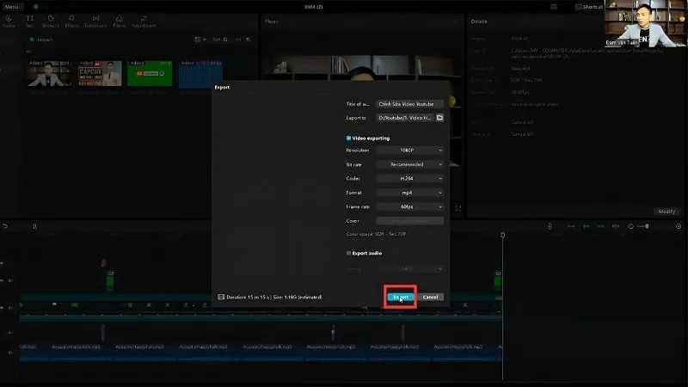The width and height of the screenshot is (688, 387).
Task: Enable the Export audio checkbox
Action: point(348,253)
